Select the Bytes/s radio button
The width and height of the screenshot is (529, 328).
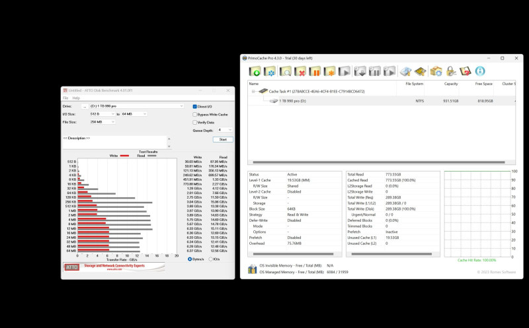(190, 259)
